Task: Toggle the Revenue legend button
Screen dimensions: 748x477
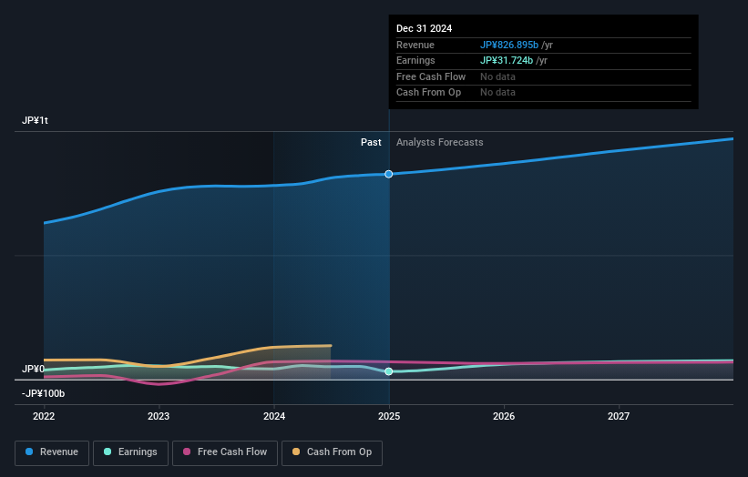Action: coord(52,452)
